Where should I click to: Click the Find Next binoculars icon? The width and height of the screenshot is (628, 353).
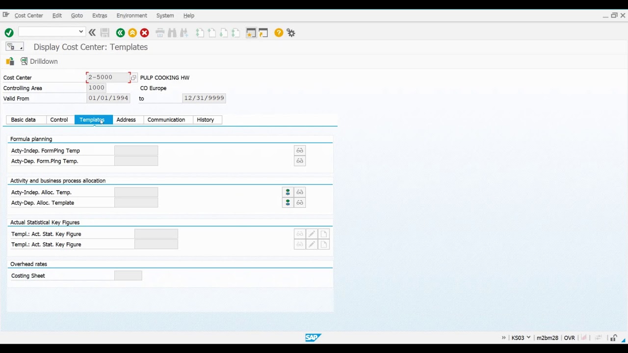184,33
